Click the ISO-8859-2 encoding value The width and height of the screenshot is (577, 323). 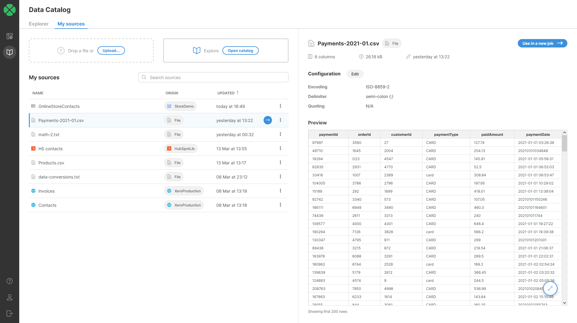(377, 87)
